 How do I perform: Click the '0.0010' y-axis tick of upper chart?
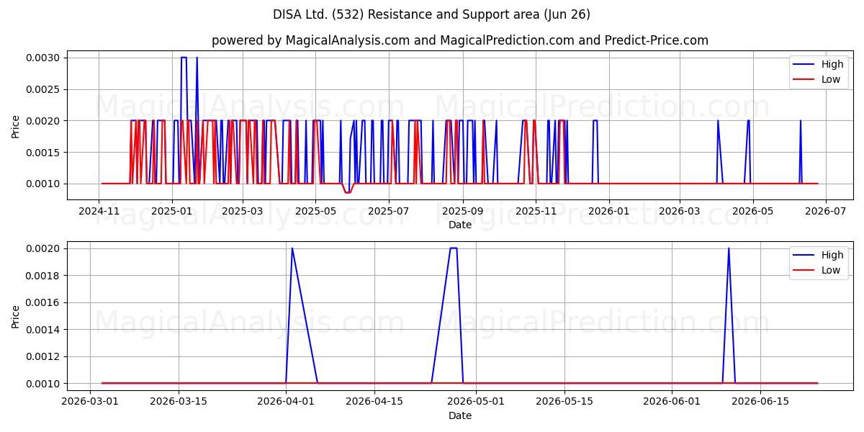point(44,184)
